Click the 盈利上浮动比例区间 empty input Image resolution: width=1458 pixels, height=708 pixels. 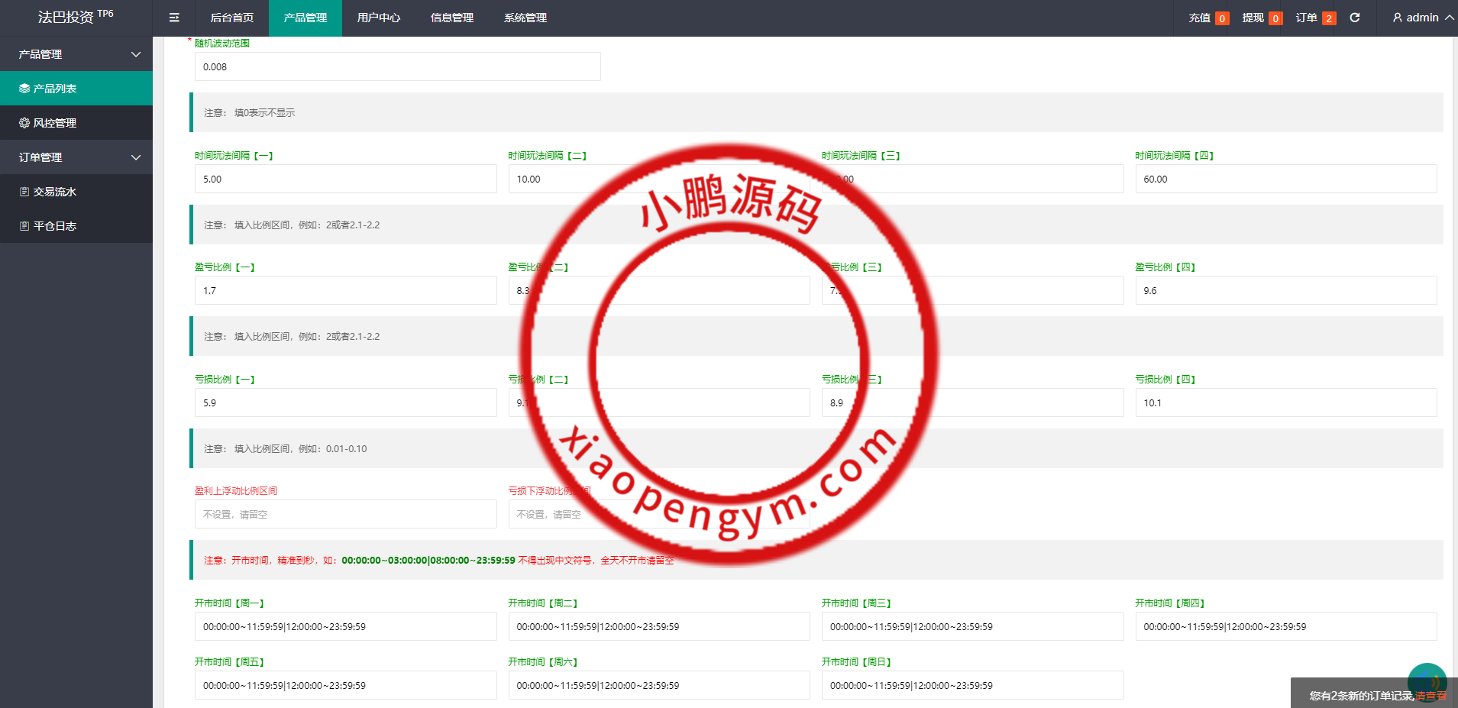pos(345,514)
